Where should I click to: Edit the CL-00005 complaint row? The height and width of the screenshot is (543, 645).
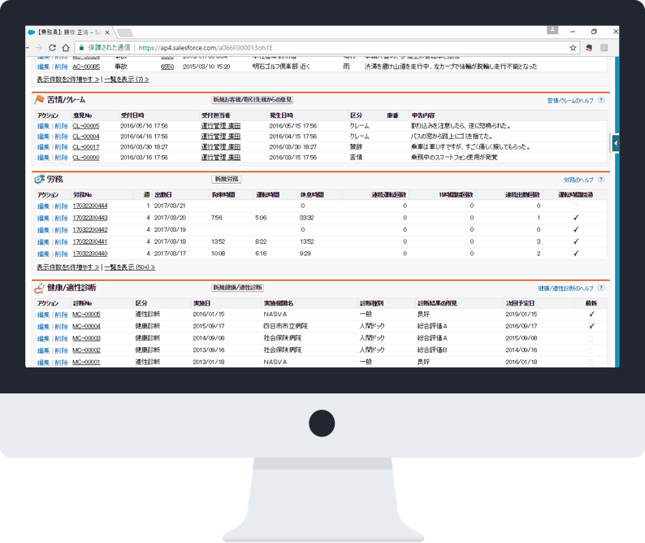43,126
